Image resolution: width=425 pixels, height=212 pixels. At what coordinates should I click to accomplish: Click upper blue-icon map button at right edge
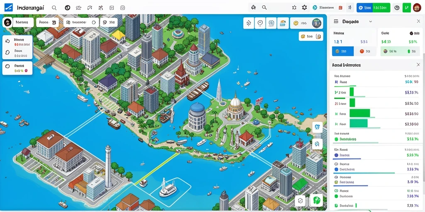[318, 127]
